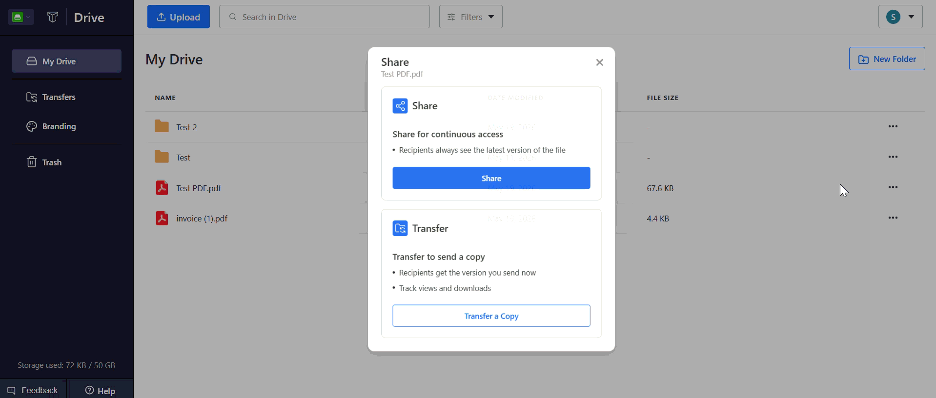This screenshot has width=936, height=398.
Task: Open the account menu dropdown
Action: (x=900, y=17)
